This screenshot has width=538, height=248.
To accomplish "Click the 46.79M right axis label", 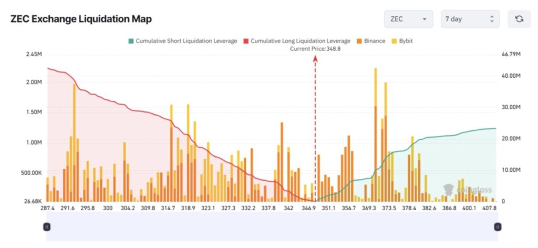I will click(511, 54).
